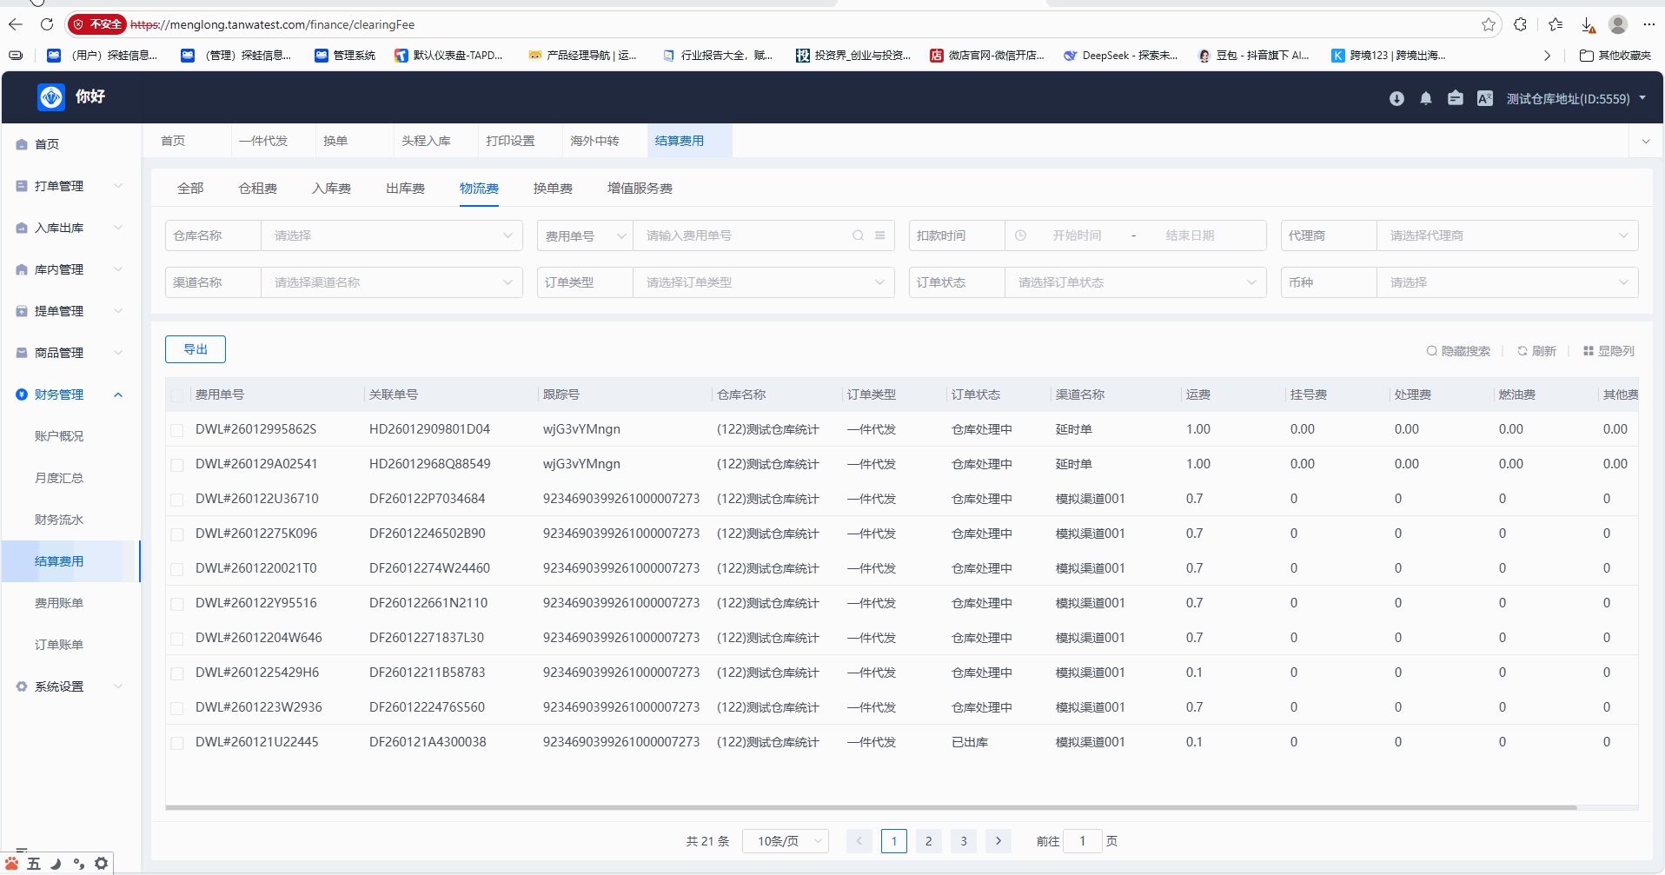The image size is (1665, 875).
Task: Check the row DWL#26012995862S checkbox
Action: pos(177,430)
